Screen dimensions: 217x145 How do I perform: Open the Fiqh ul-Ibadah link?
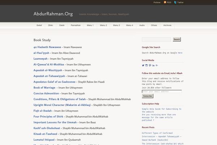point(42,111)
